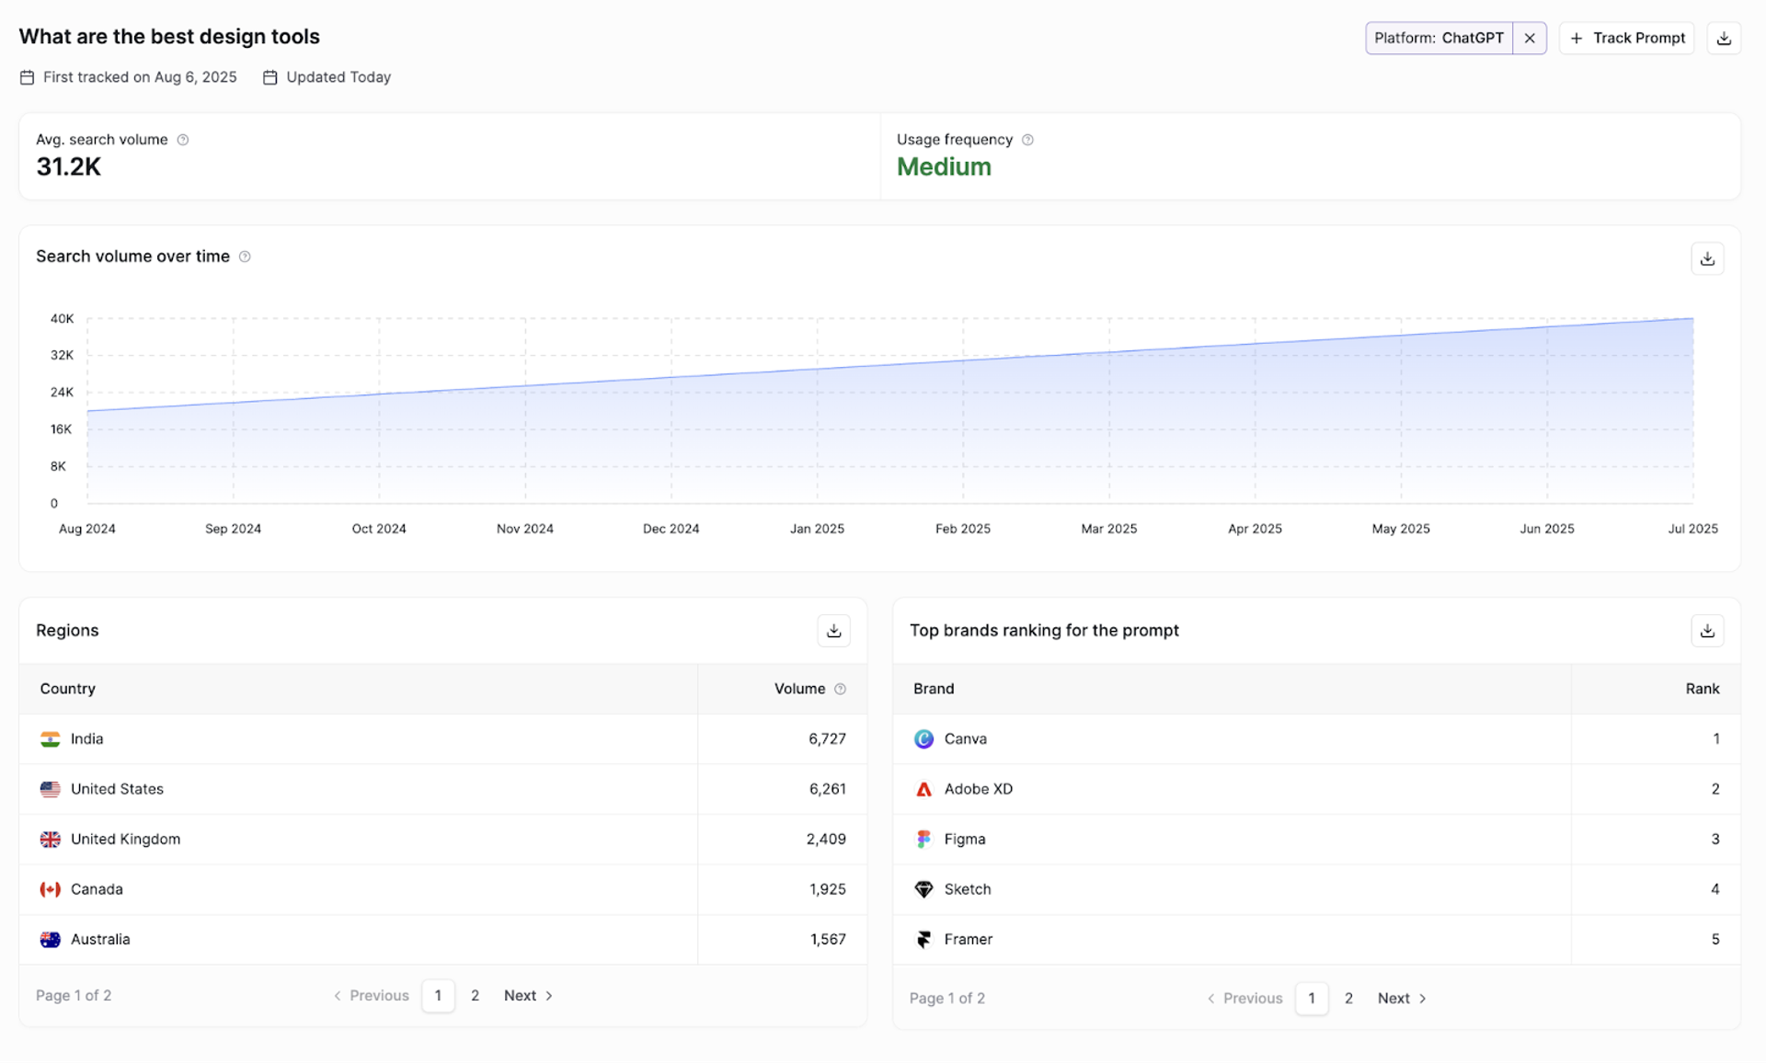Go to Previous page in Top brands table

pyautogui.click(x=1244, y=999)
